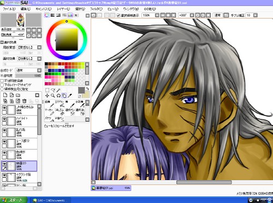Enable the preserve opacity (不透明度保護) checkbox

coord(2,81)
